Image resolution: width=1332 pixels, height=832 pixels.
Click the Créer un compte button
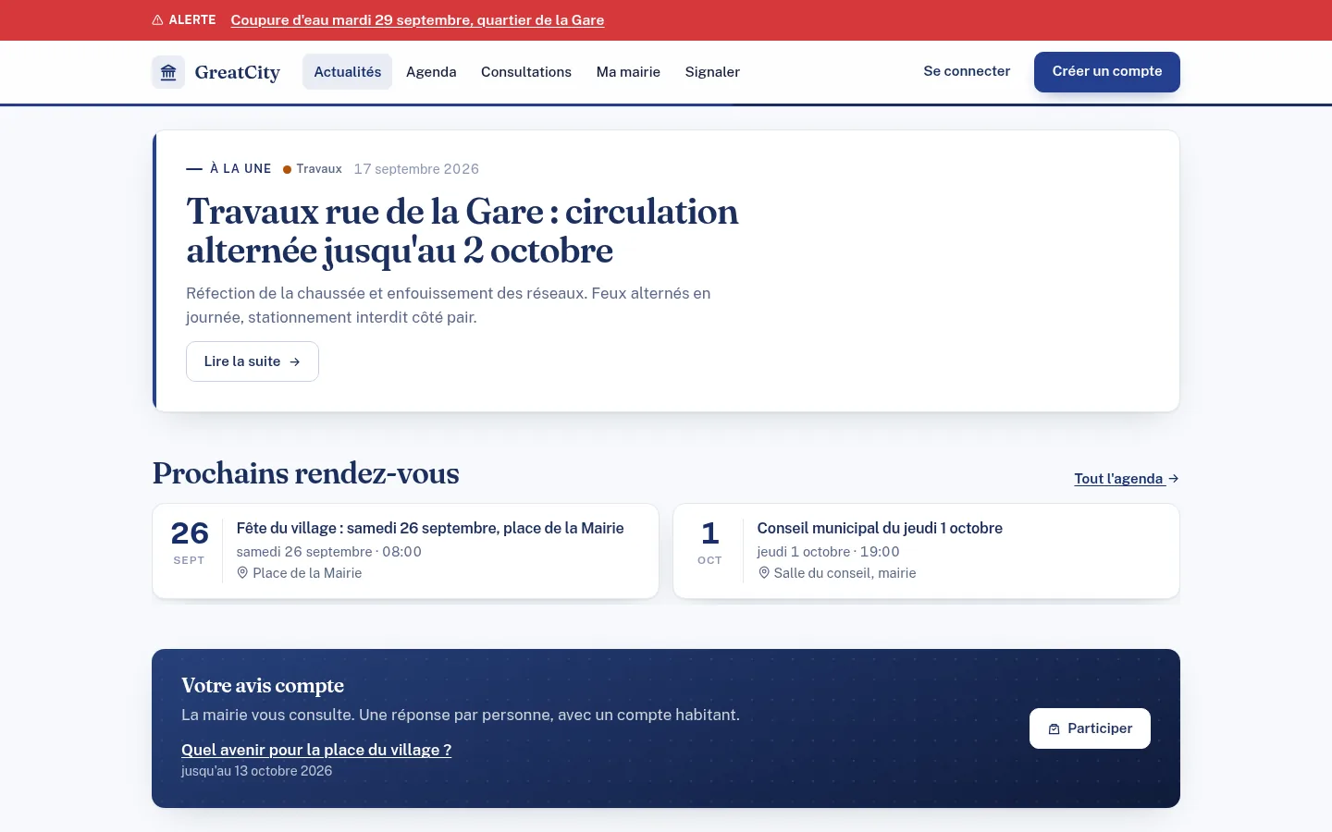click(1107, 71)
